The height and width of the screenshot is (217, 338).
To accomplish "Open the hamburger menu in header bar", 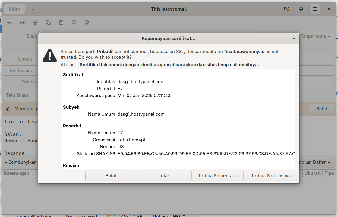I will [314, 9].
